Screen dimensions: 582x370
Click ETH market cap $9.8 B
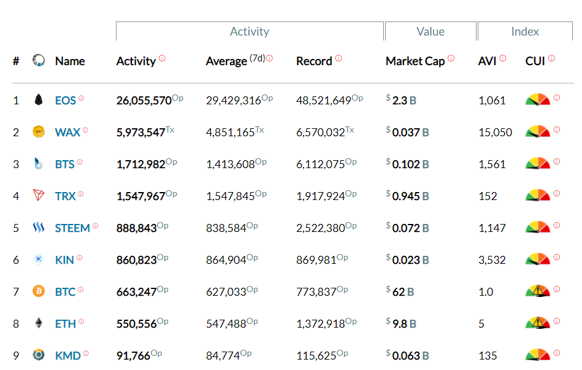(401, 323)
